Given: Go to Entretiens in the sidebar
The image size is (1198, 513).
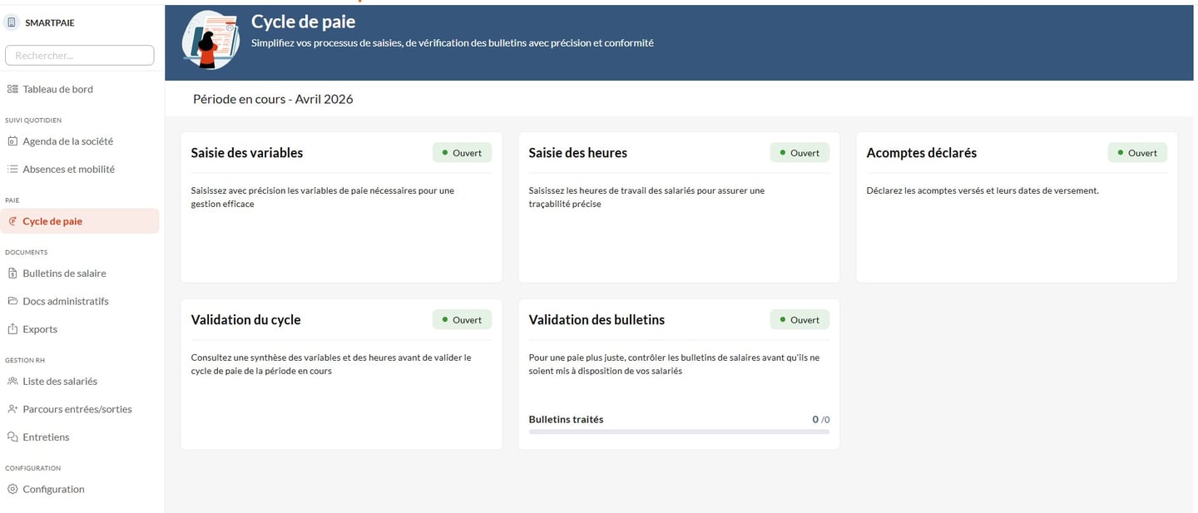Looking at the screenshot, I should (46, 437).
